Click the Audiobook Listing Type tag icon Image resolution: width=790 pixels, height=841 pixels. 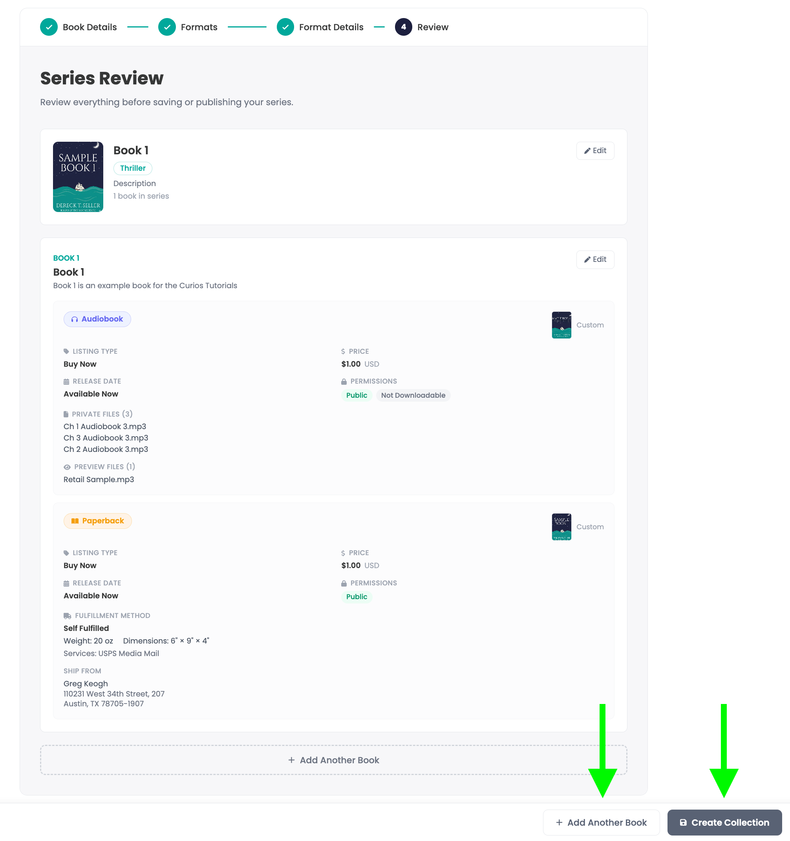click(x=66, y=351)
